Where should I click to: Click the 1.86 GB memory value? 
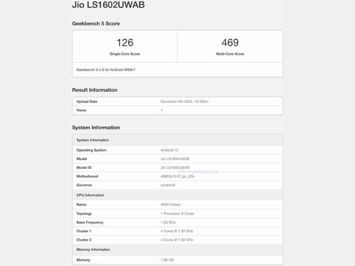click(x=167, y=260)
